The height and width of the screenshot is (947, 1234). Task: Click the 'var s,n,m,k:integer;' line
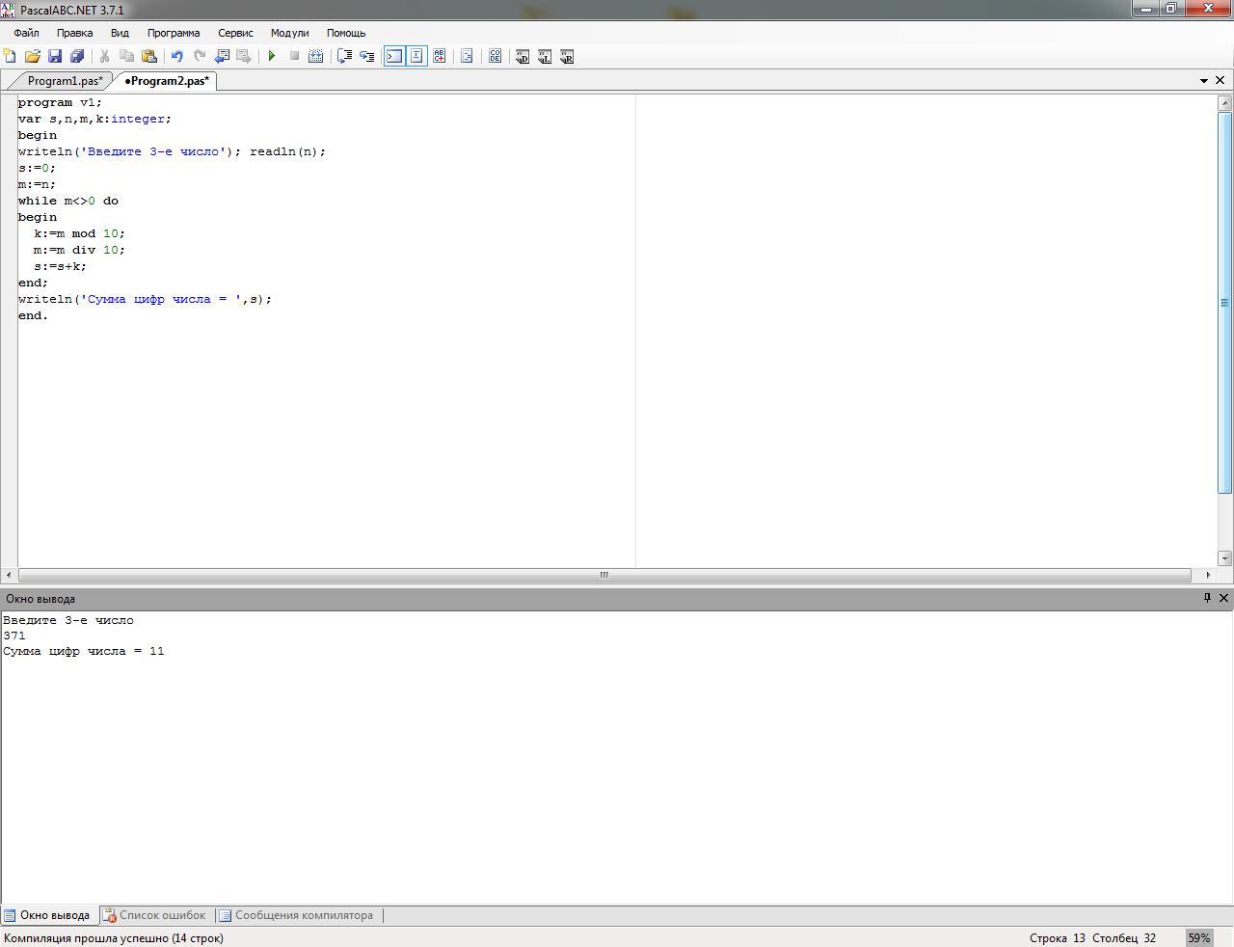click(x=94, y=119)
